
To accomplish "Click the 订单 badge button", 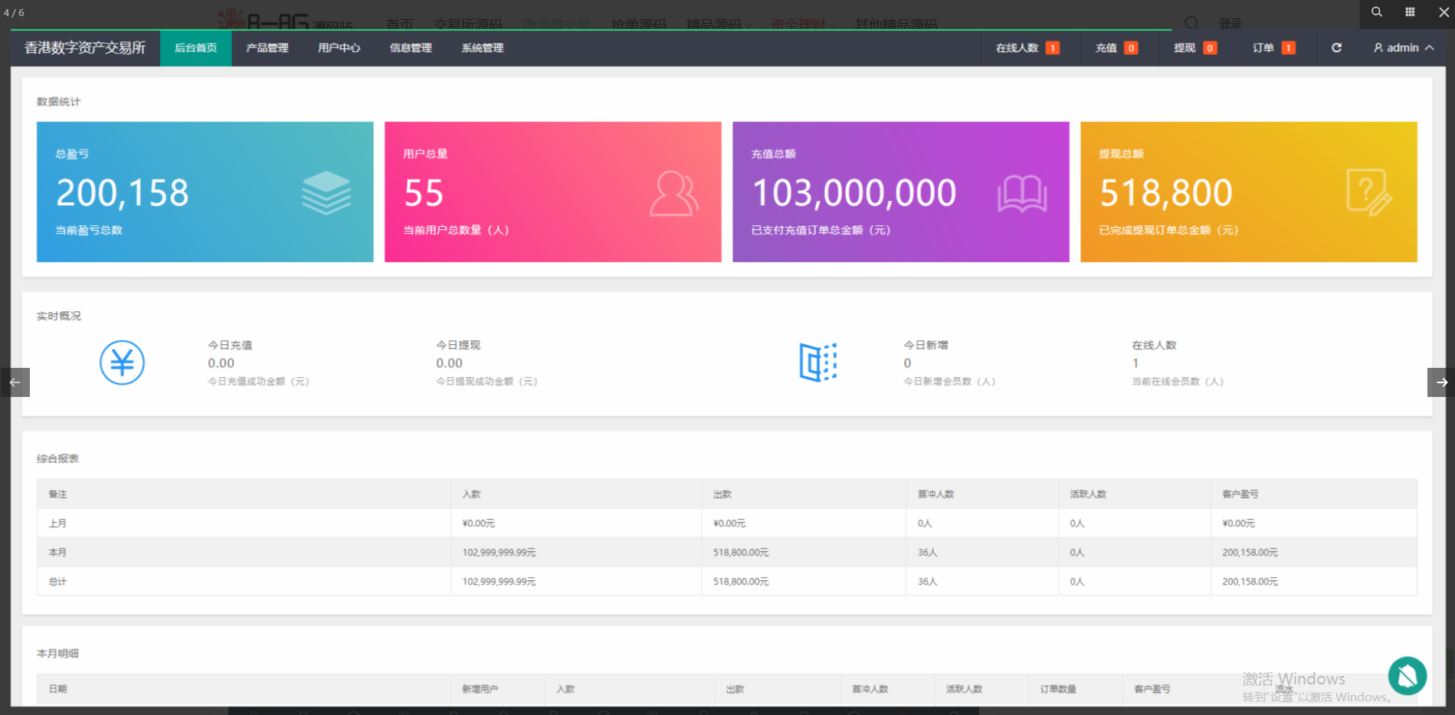I will pyautogui.click(x=1273, y=48).
